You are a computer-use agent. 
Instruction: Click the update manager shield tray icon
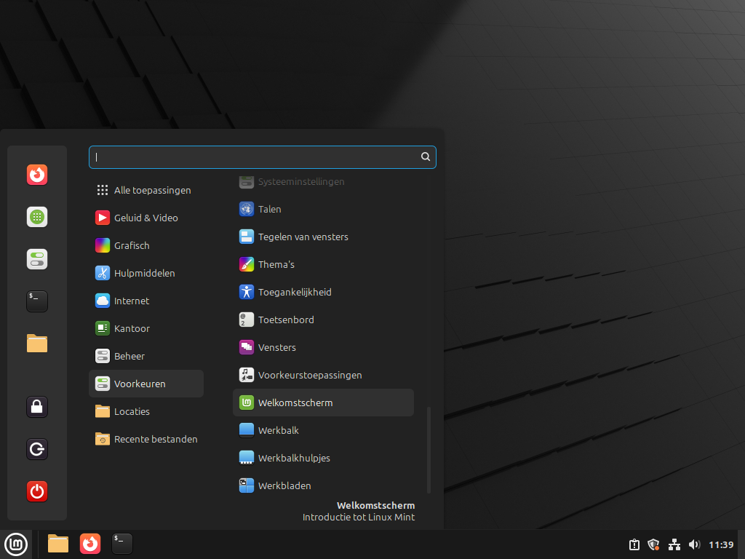[x=654, y=544]
